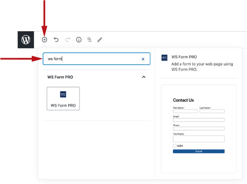The height and width of the screenshot is (184, 247).
Task: Click the Email preview field
Action: pyautogui.click(x=199, y=120)
